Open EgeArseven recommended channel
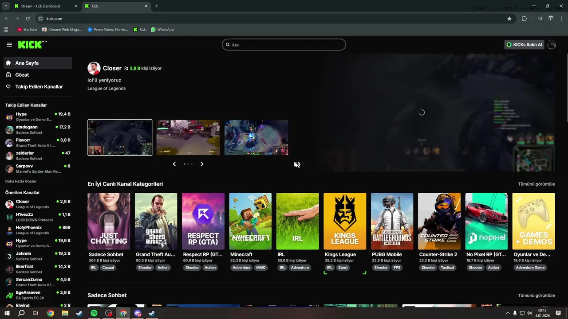This screenshot has height=319, width=568. tap(38, 295)
